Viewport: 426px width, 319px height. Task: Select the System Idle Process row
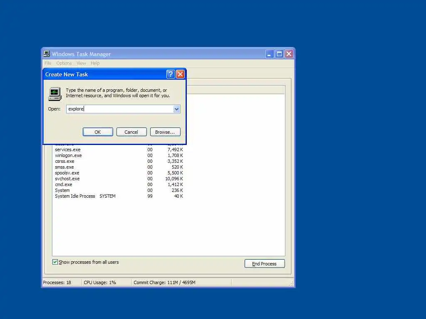click(119, 196)
